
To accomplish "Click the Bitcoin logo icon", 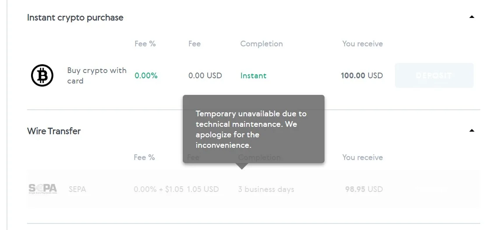I will pyautogui.click(x=42, y=75).
